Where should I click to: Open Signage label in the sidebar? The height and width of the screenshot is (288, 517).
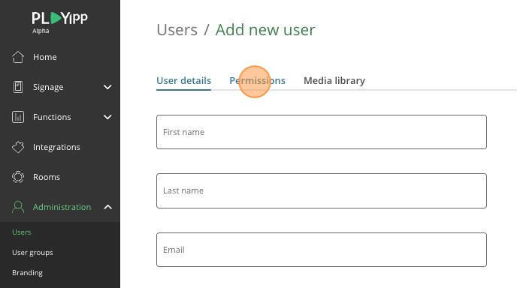point(48,87)
